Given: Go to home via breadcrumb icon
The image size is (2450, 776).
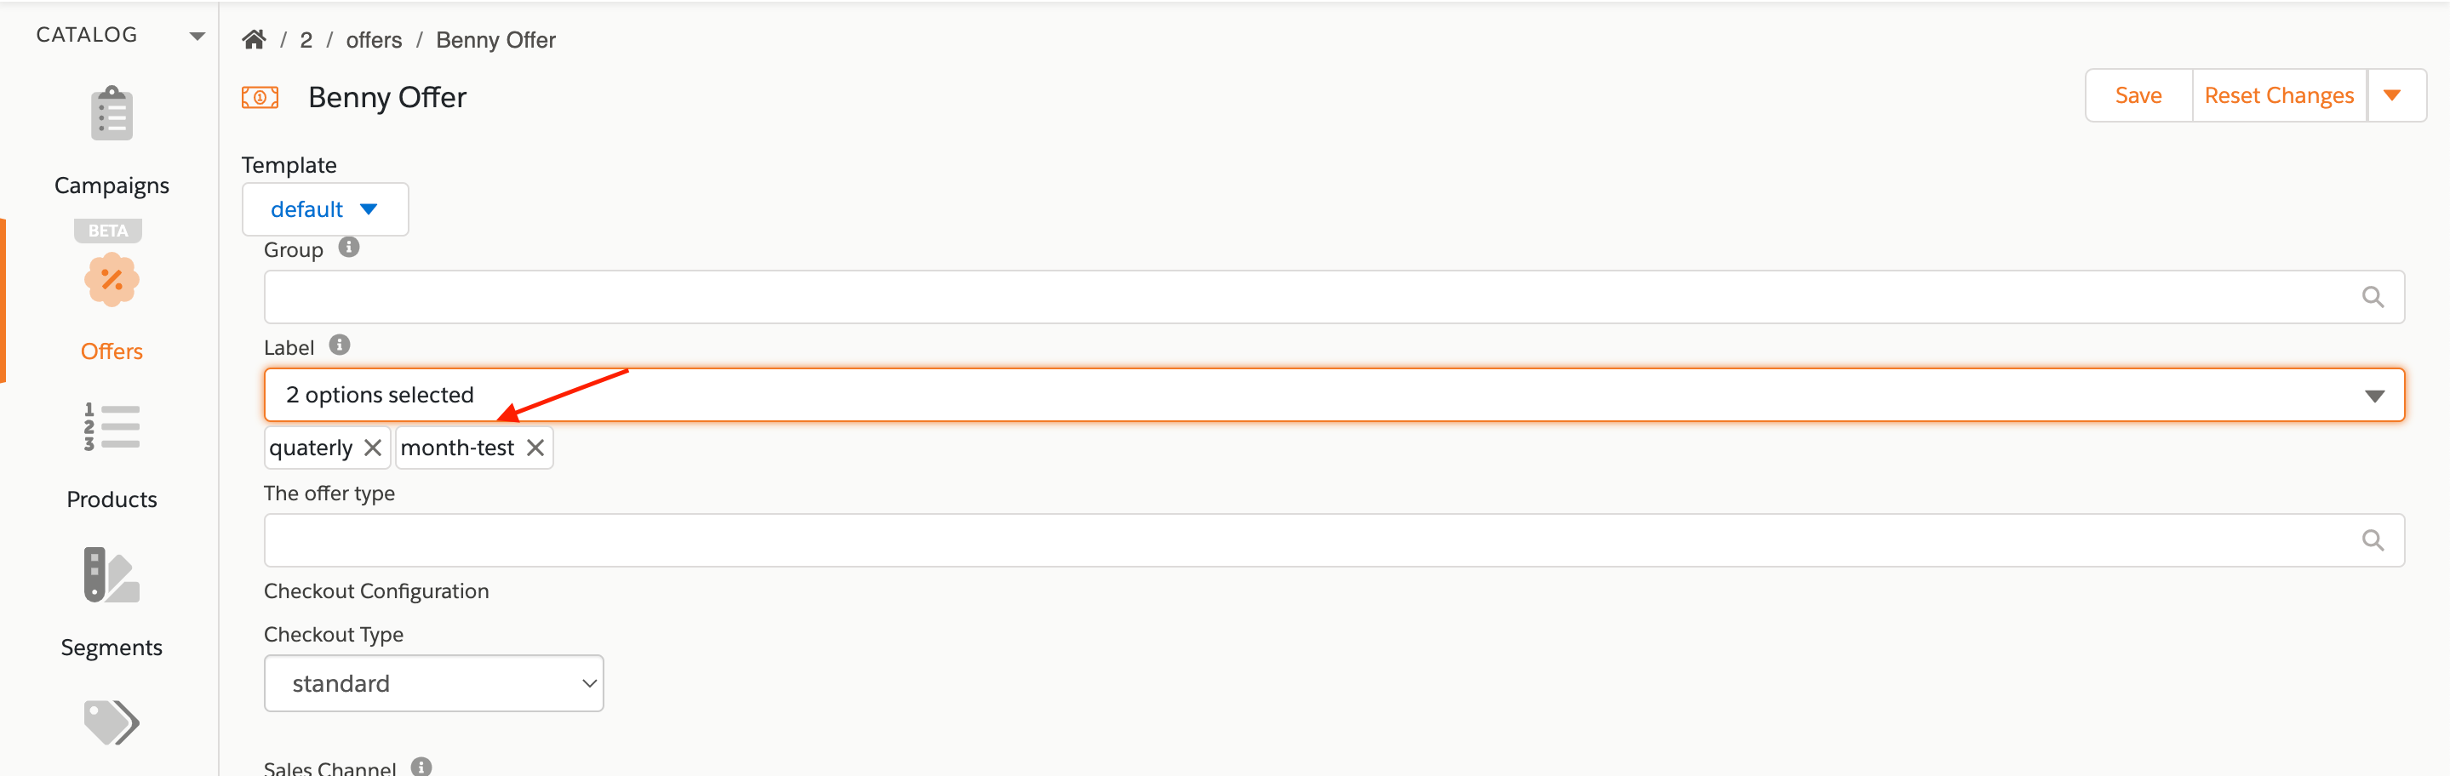Looking at the screenshot, I should 254,40.
